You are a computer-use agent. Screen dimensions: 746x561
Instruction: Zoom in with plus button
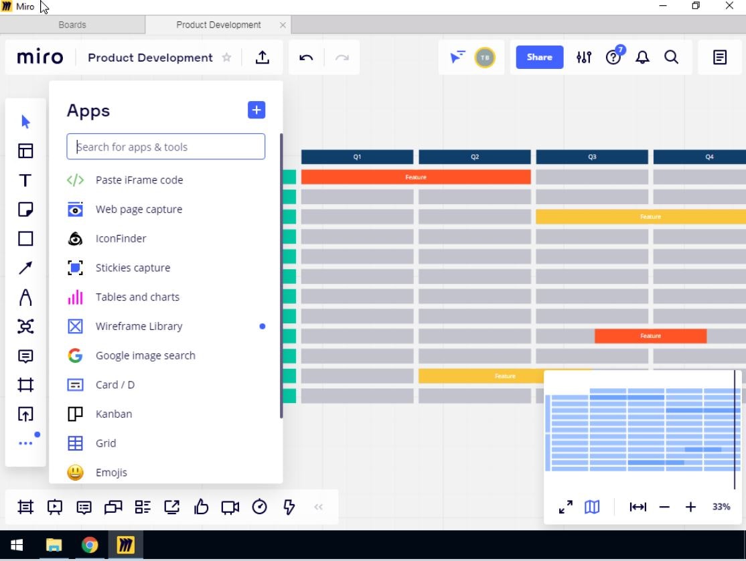click(x=691, y=507)
